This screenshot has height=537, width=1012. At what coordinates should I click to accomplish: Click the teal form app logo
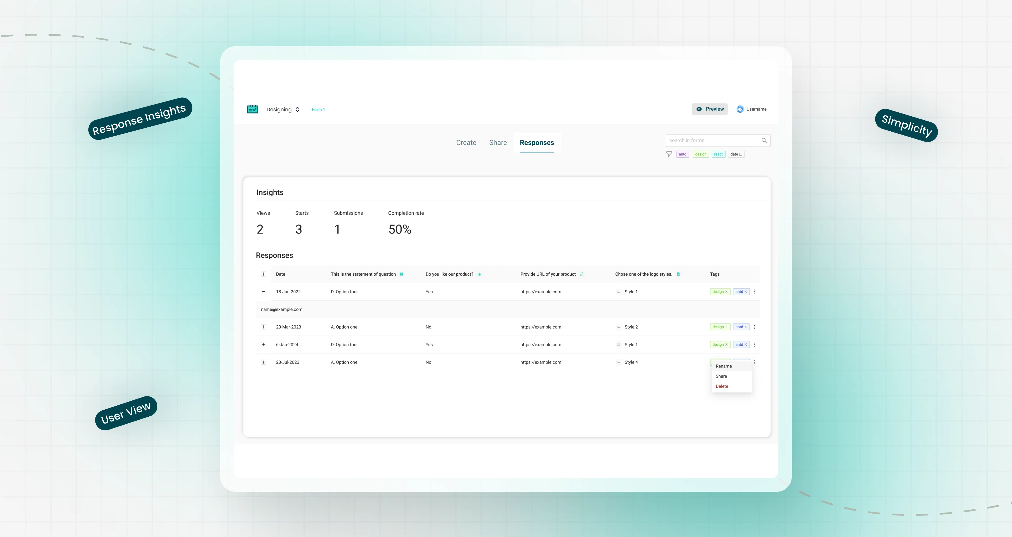pos(253,109)
